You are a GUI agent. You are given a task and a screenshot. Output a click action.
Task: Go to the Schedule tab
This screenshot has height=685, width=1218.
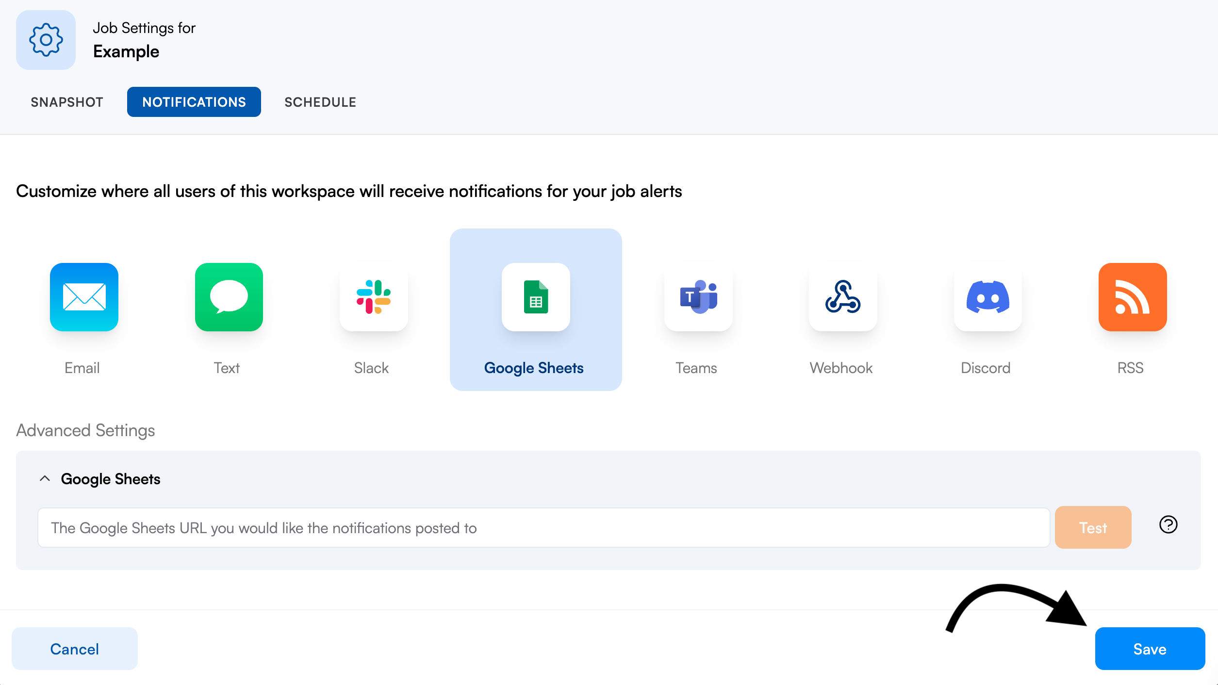click(x=320, y=102)
